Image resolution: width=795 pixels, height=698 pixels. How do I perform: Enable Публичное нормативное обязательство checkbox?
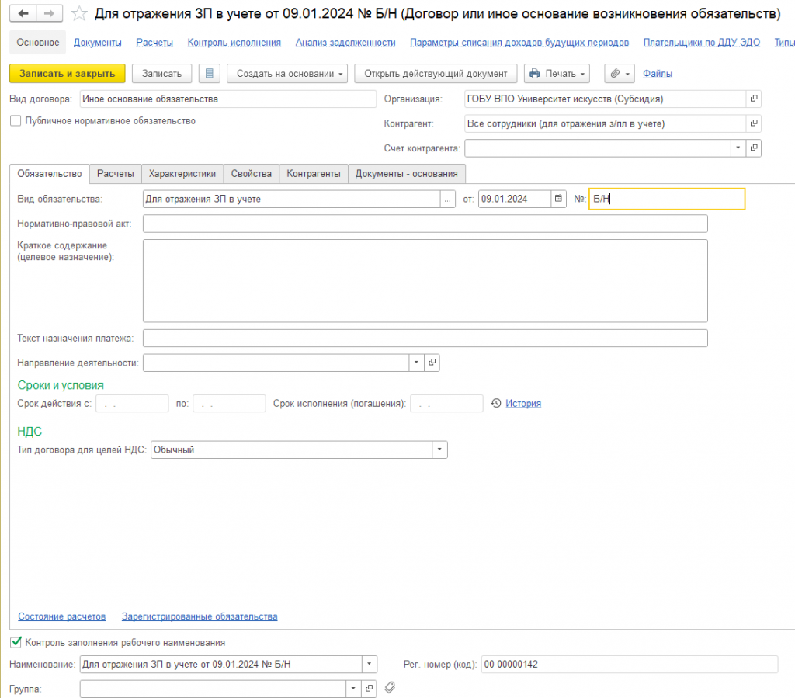(x=16, y=120)
